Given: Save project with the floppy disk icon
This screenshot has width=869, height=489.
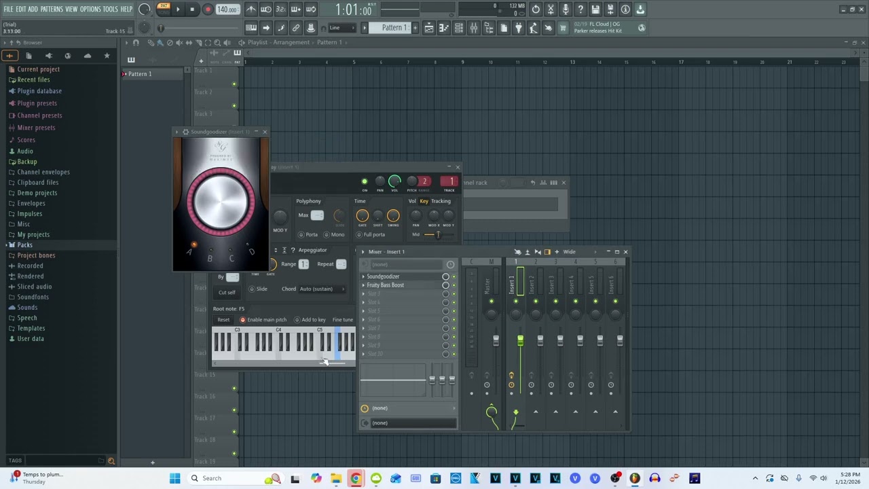Looking at the screenshot, I should pyautogui.click(x=595, y=10).
